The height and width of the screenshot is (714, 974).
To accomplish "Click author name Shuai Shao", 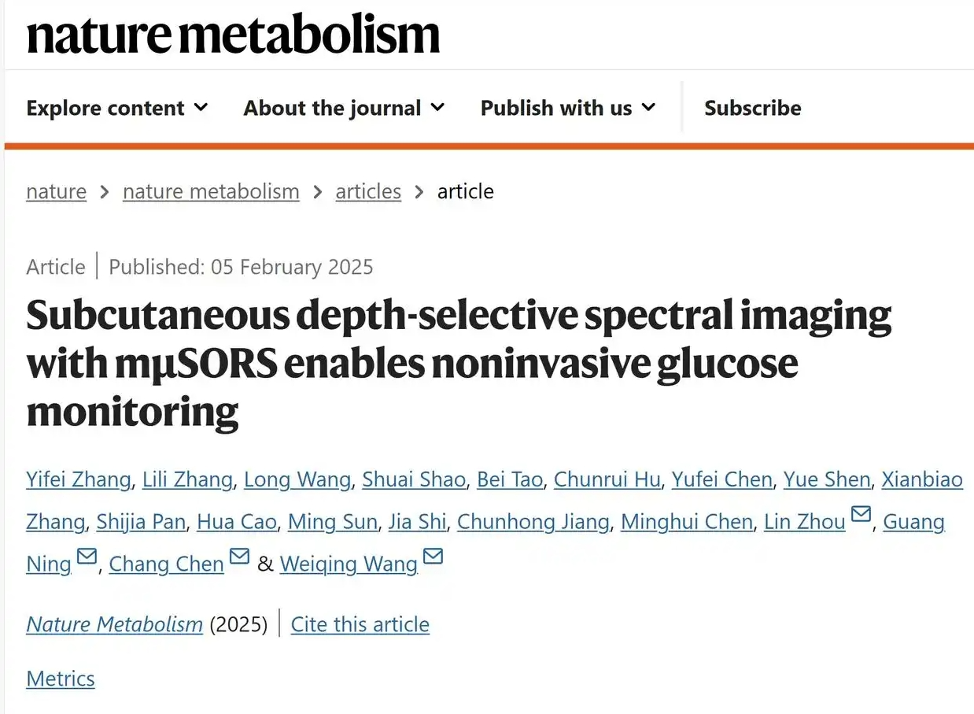I will [414, 479].
